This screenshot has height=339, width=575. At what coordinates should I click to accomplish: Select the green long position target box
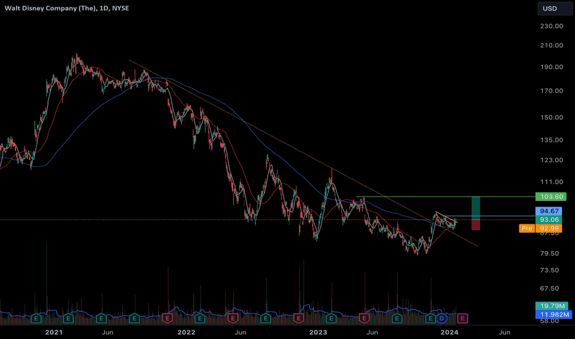(x=476, y=208)
